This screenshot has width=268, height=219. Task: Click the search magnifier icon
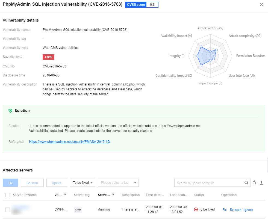click(x=246, y=183)
